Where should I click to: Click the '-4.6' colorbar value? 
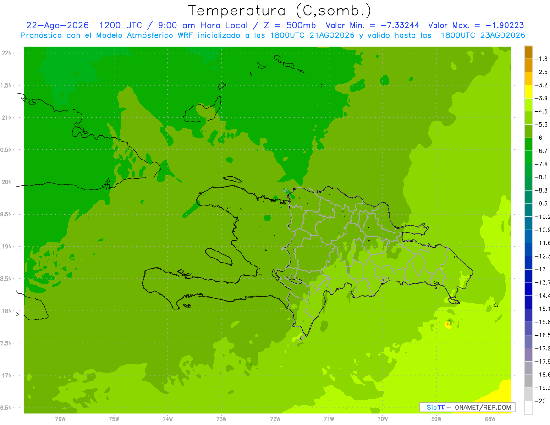pos(541,111)
